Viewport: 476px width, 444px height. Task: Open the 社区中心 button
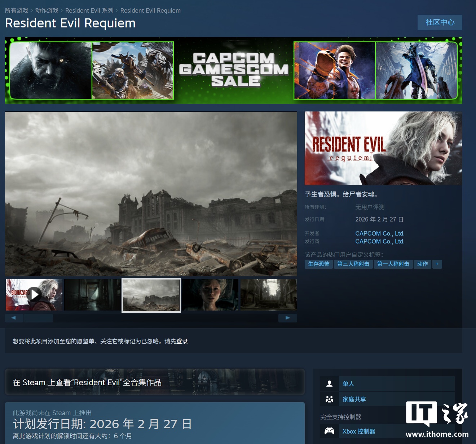[440, 22]
